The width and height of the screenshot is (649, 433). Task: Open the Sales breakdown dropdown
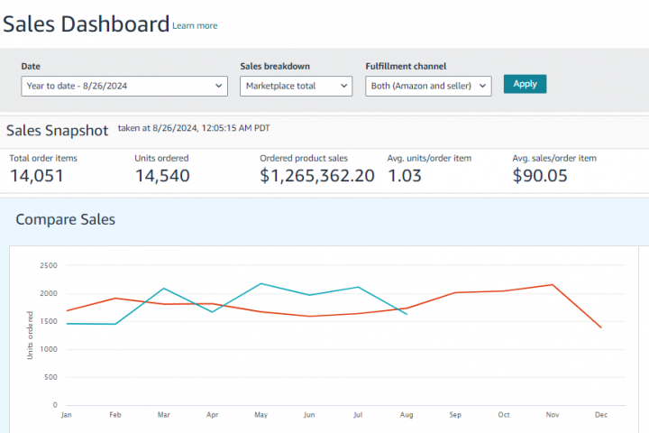296,86
